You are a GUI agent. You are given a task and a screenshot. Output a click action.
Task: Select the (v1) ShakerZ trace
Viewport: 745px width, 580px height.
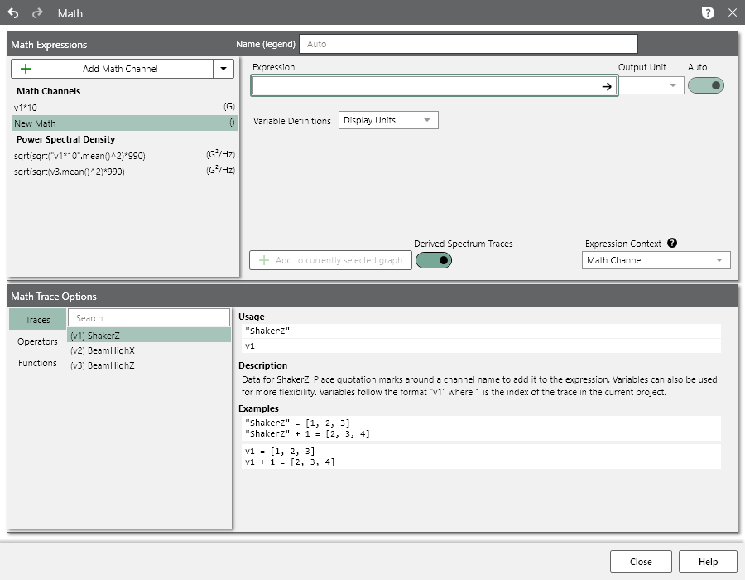point(149,336)
